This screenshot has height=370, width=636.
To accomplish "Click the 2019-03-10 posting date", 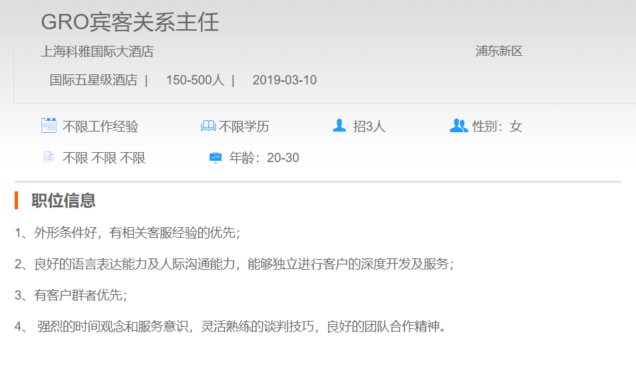I will pos(285,80).
